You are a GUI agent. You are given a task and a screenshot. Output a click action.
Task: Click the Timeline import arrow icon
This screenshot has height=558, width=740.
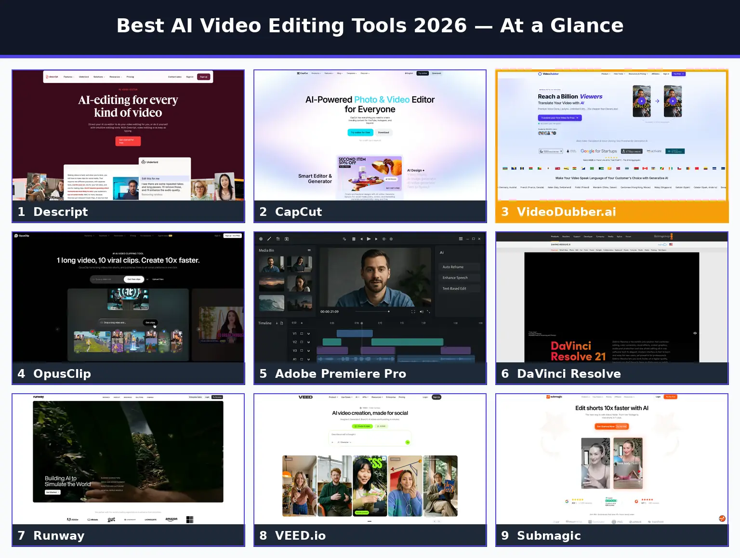click(277, 323)
